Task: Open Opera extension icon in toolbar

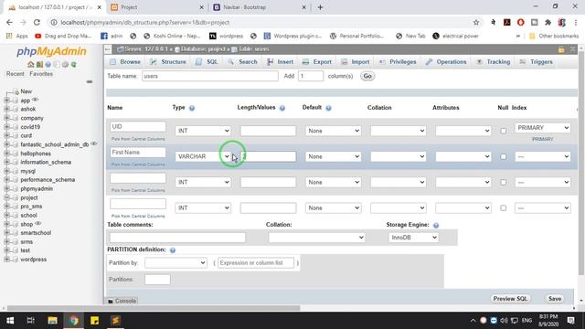Action: click(x=520, y=22)
